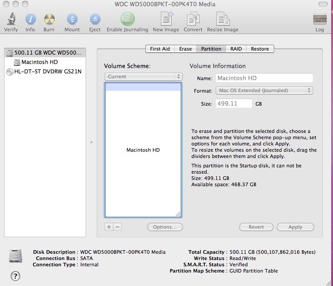Select the Burn disc icon
The image size is (333, 286).
(49, 19)
